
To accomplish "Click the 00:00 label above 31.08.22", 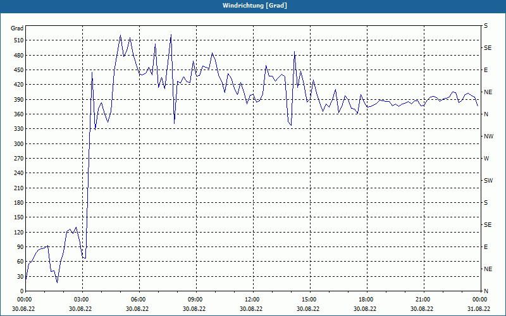I will point(480,300).
